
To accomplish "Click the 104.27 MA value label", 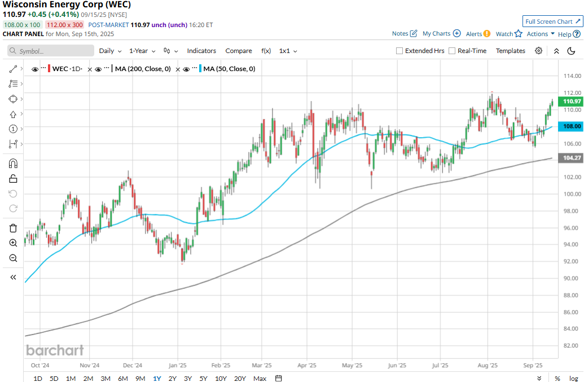I will pyautogui.click(x=570, y=158).
